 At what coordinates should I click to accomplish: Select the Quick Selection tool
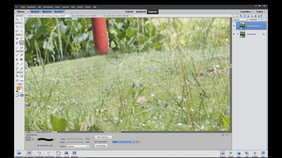22,31
